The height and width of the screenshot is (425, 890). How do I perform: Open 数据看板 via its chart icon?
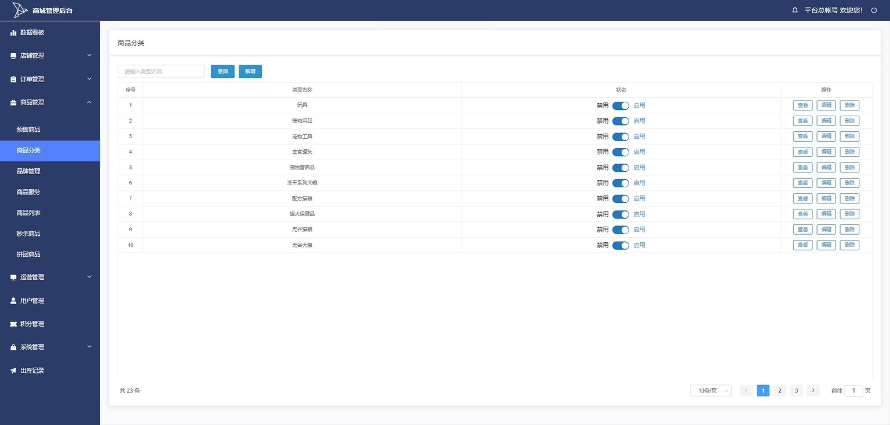point(13,32)
